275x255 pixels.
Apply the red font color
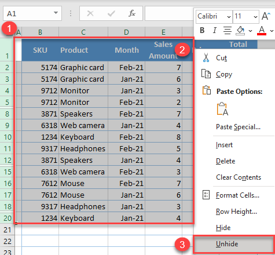click(x=262, y=31)
